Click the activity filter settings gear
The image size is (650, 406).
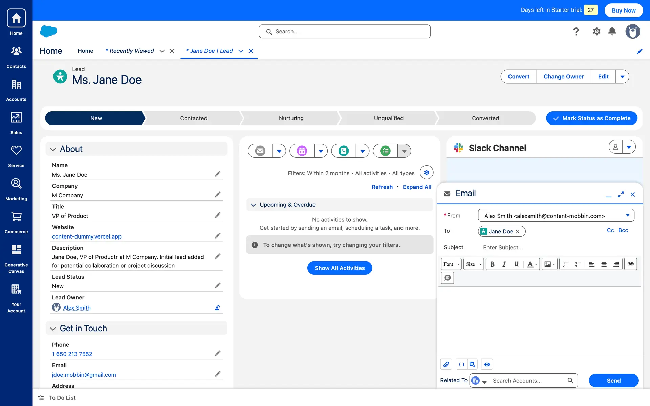[427, 173]
